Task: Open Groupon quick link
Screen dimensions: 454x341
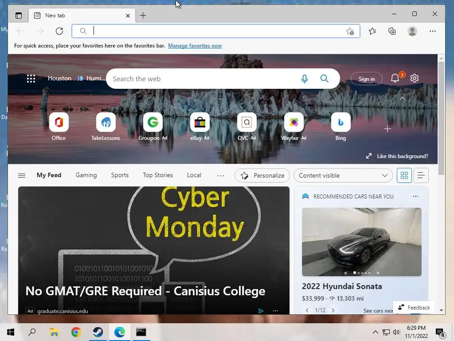Action: (153, 126)
